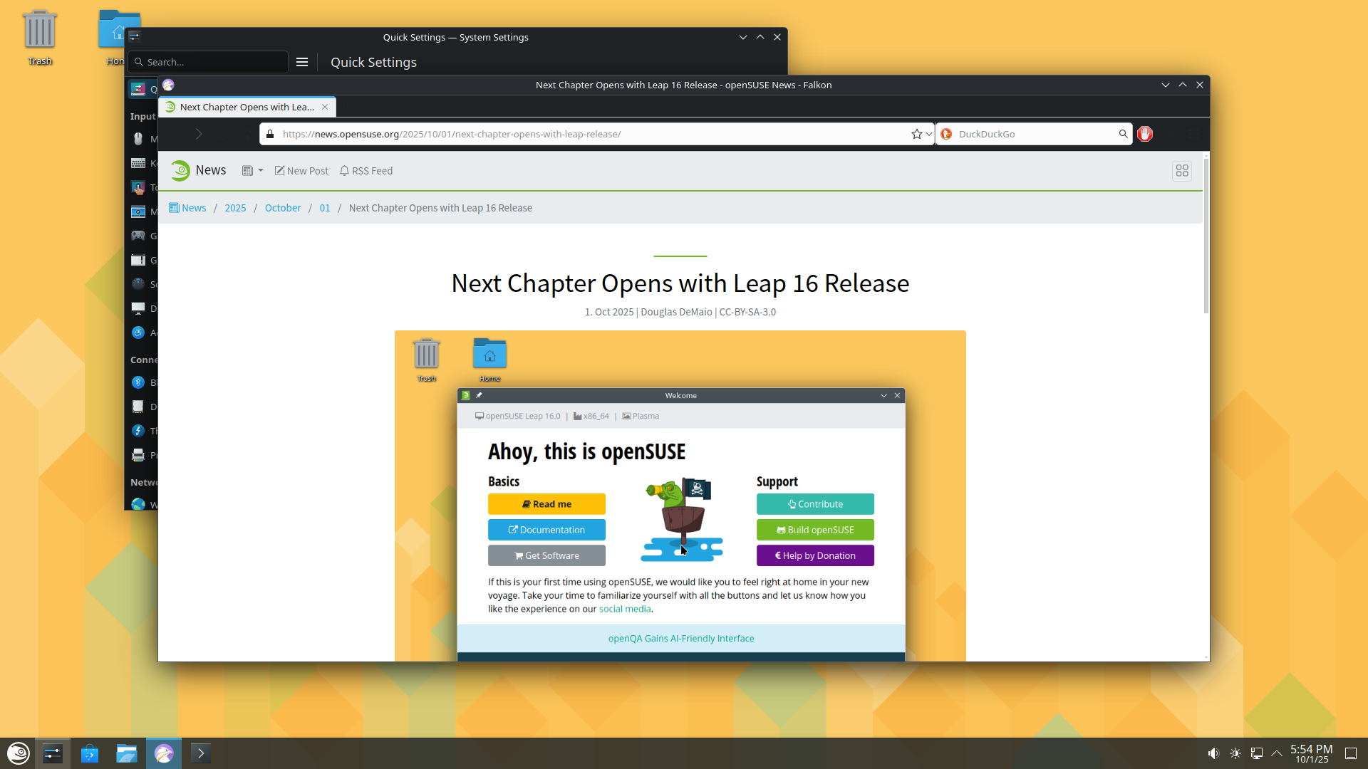Viewport: 1368px width, 769px height.
Task: Close the Next Chapter Opens tab
Action: point(325,107)
